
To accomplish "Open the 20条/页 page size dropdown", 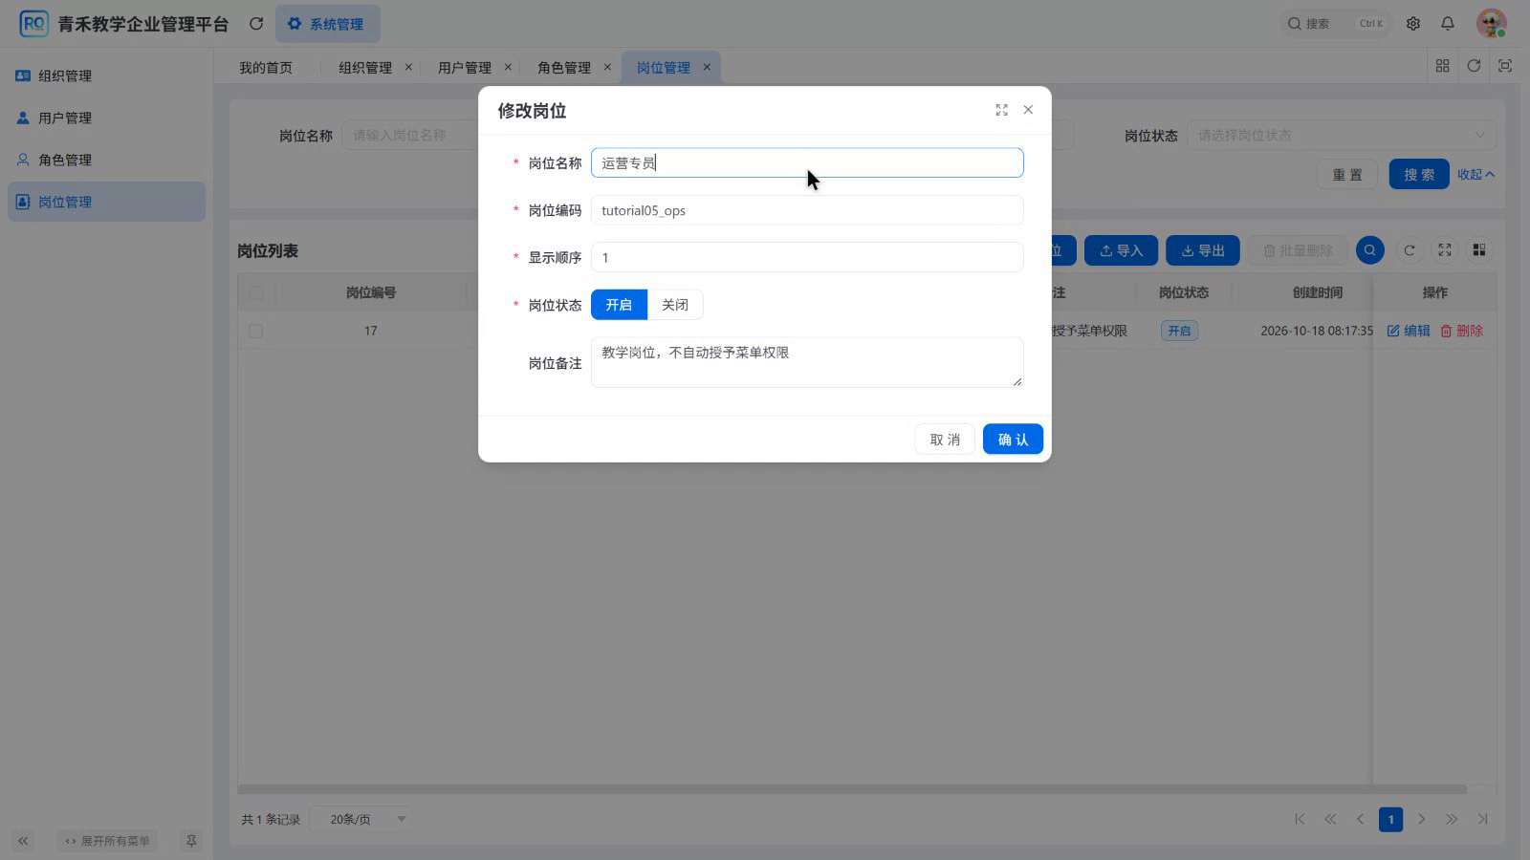I will [x=361, y=819].
